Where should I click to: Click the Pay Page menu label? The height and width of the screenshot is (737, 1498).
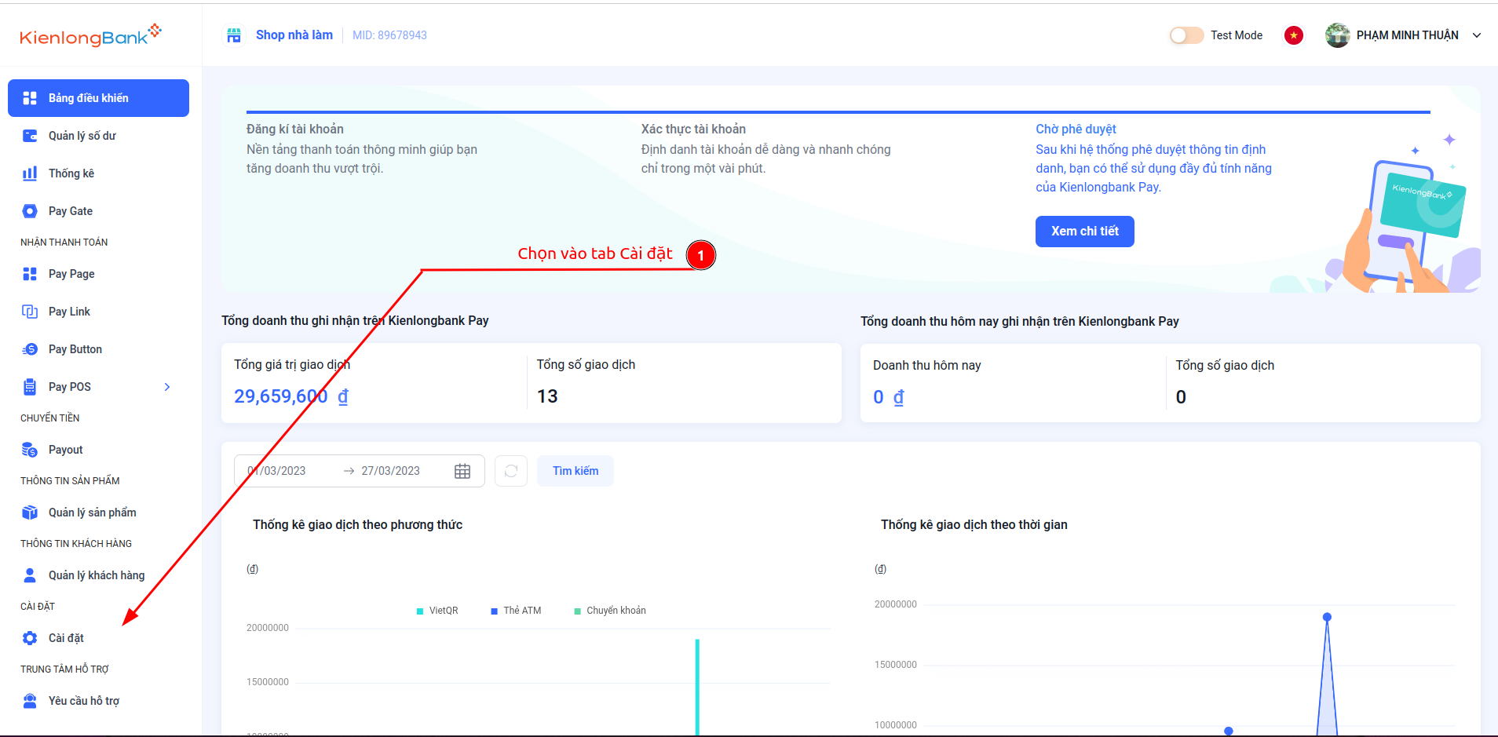point(71,274)
